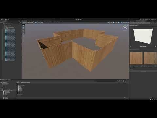Click the white plane preview thumbnail in Inspector

click(x=143, y=36)
